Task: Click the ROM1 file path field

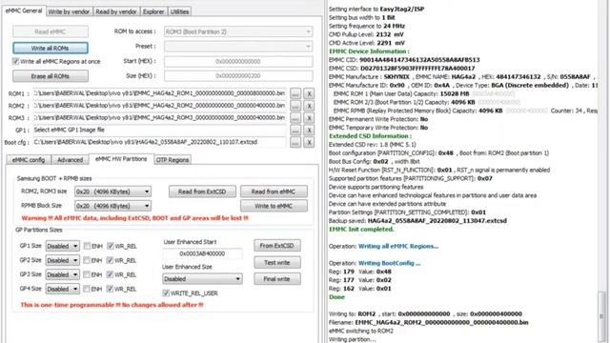Action: tap(159, 93)
